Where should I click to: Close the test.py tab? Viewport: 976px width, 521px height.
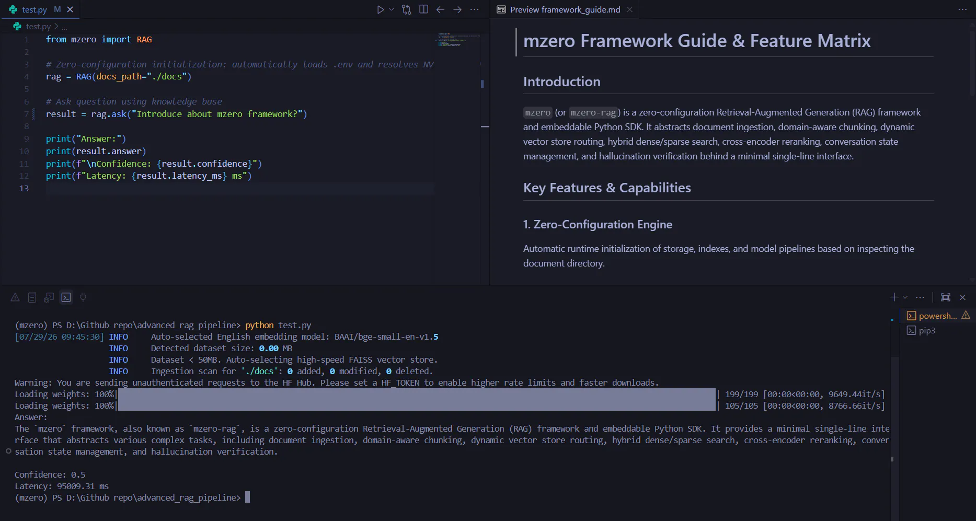click(x=70, y=9)
